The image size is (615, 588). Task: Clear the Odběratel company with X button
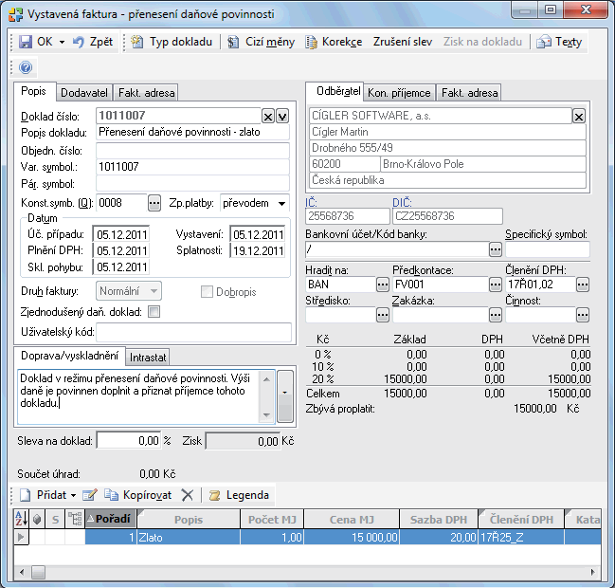pyautogui.click(x=579, y=116)
